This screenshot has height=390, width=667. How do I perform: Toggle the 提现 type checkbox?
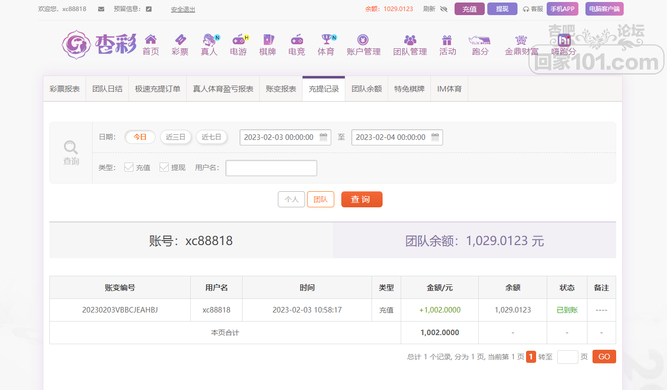coord(164,168)
